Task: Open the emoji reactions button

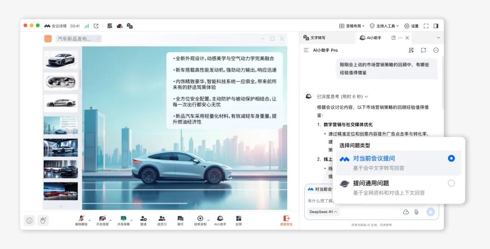Action: coord(29,220)
